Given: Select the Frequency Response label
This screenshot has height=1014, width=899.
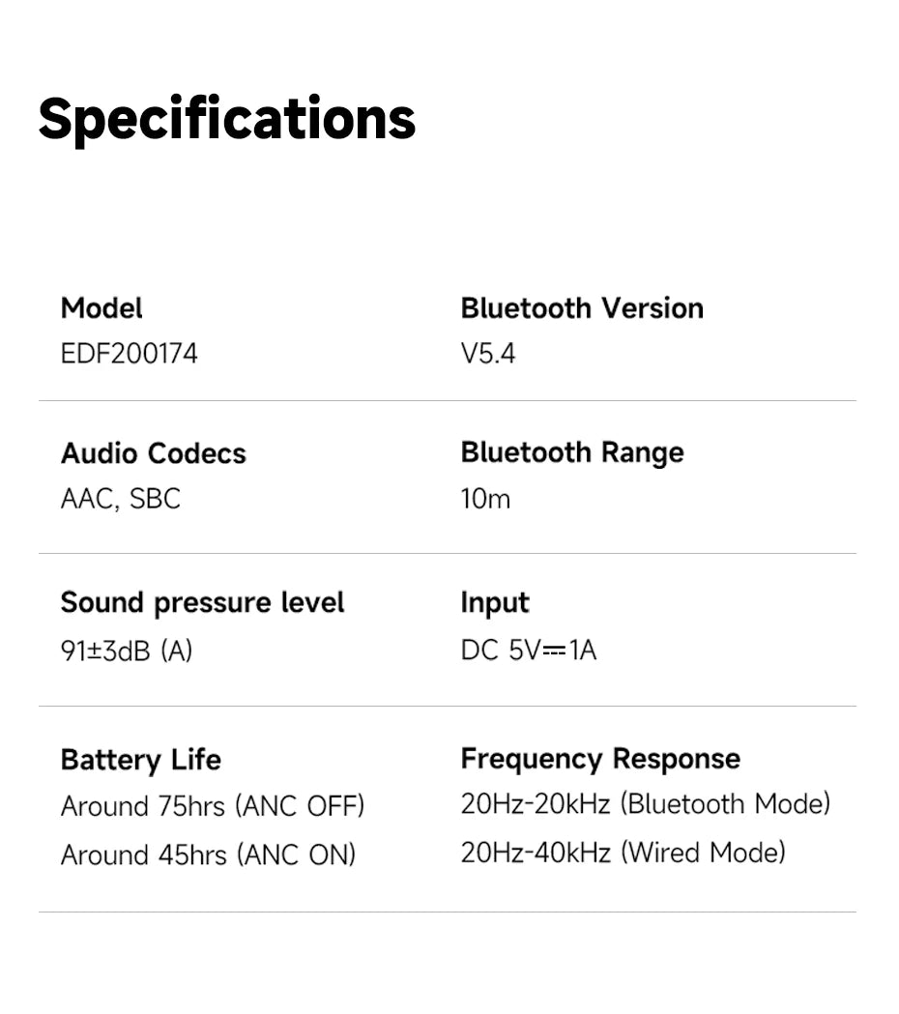Looking at the screenshot, I should [x=600, y=759].
